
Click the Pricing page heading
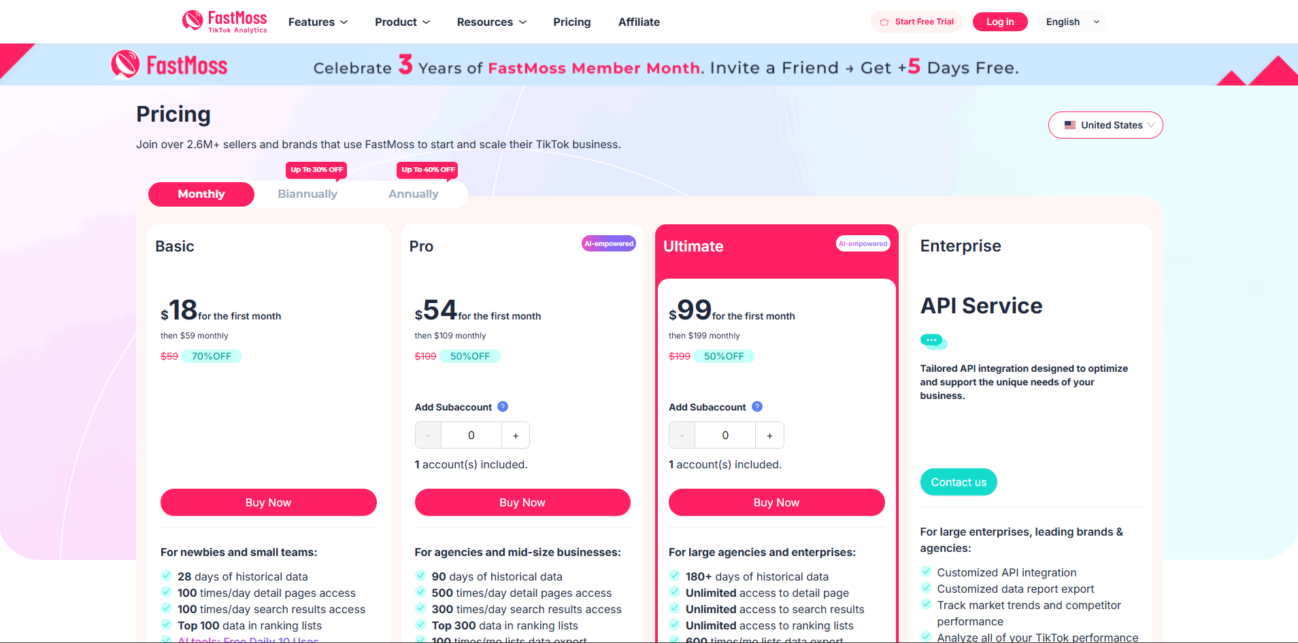[x=173, y=114]
